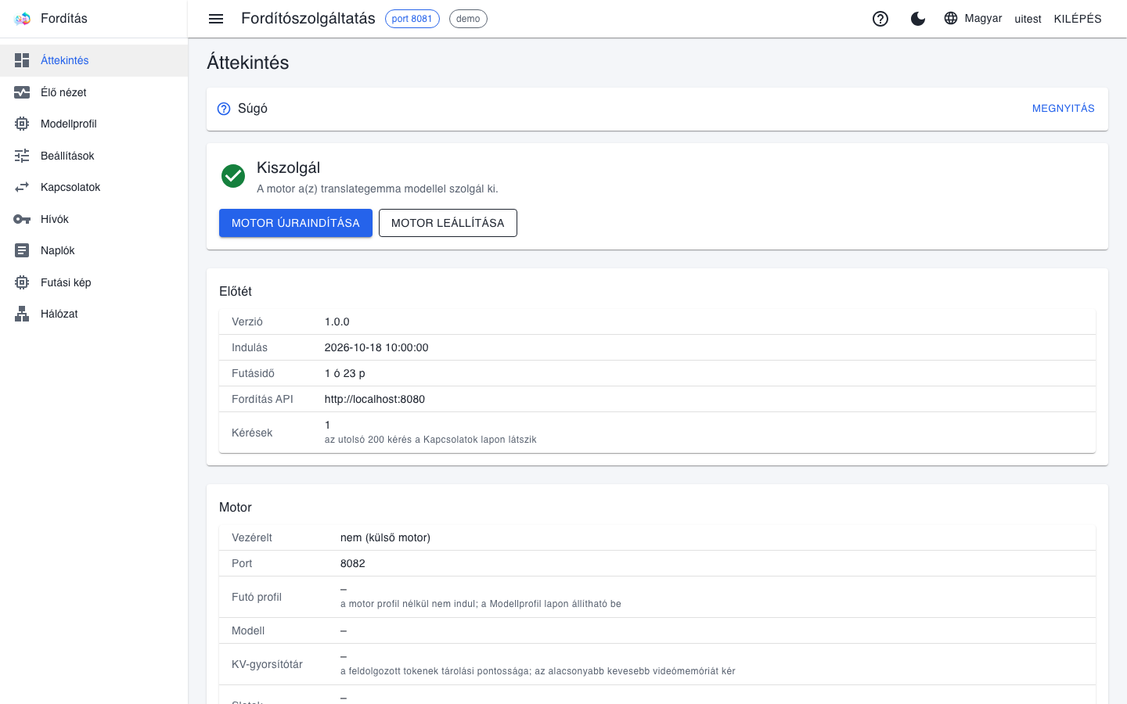
Task: Go to Modellprofil page
Action: click(x=94, y=124)
